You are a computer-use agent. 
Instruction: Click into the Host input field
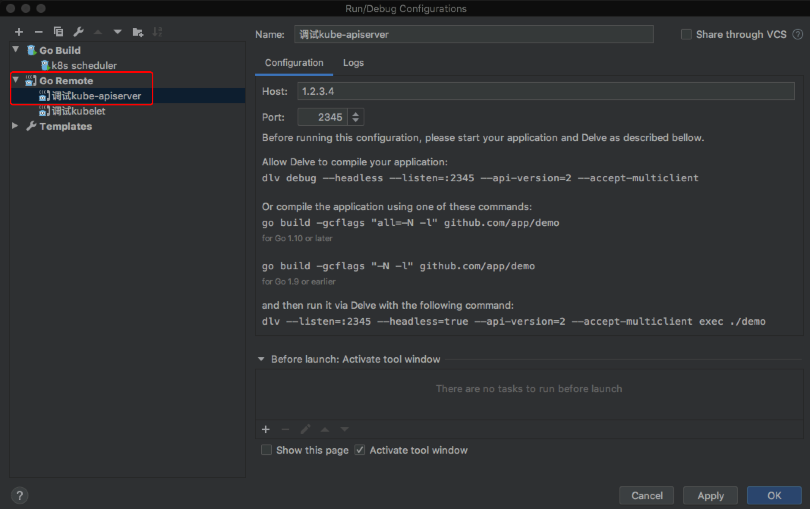click(x=545, y=91)
